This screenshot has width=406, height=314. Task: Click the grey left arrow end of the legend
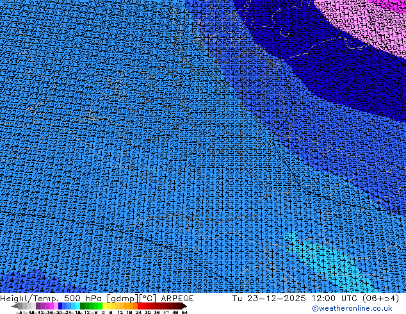15,306
